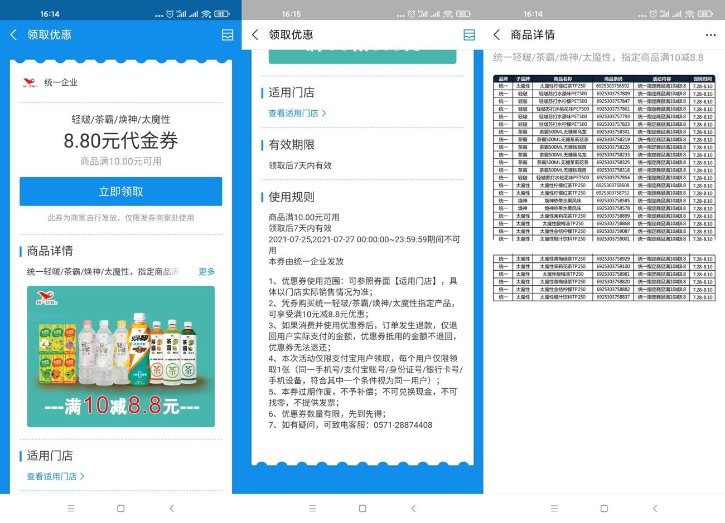Open the recent apps navigation icon

tap(71, 509)
